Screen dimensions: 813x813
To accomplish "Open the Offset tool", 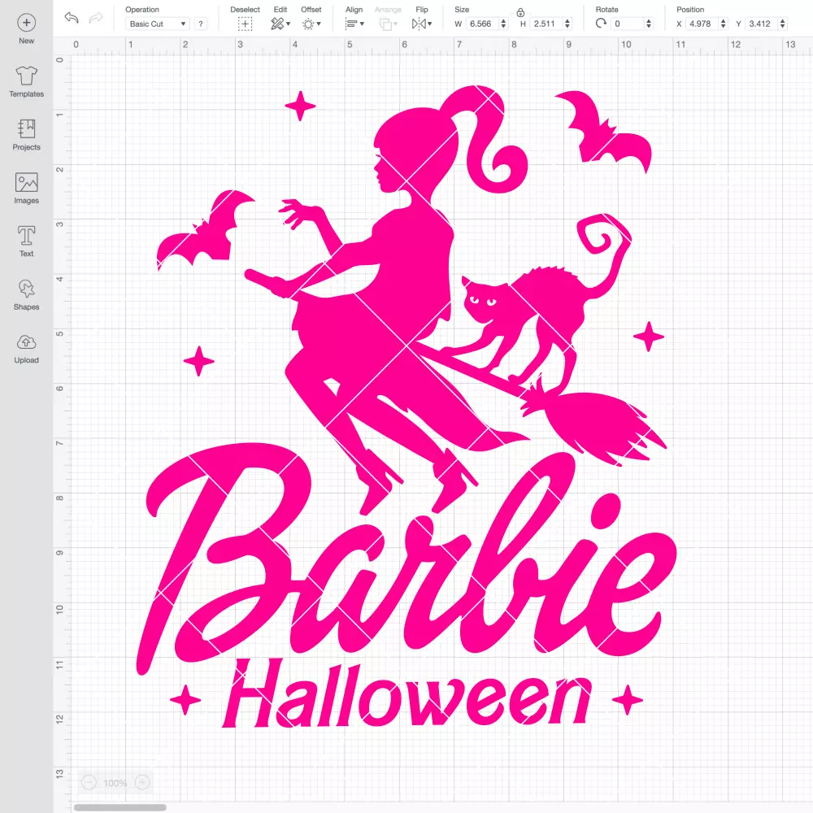I will pyautogui.click(x=311, y=24).
